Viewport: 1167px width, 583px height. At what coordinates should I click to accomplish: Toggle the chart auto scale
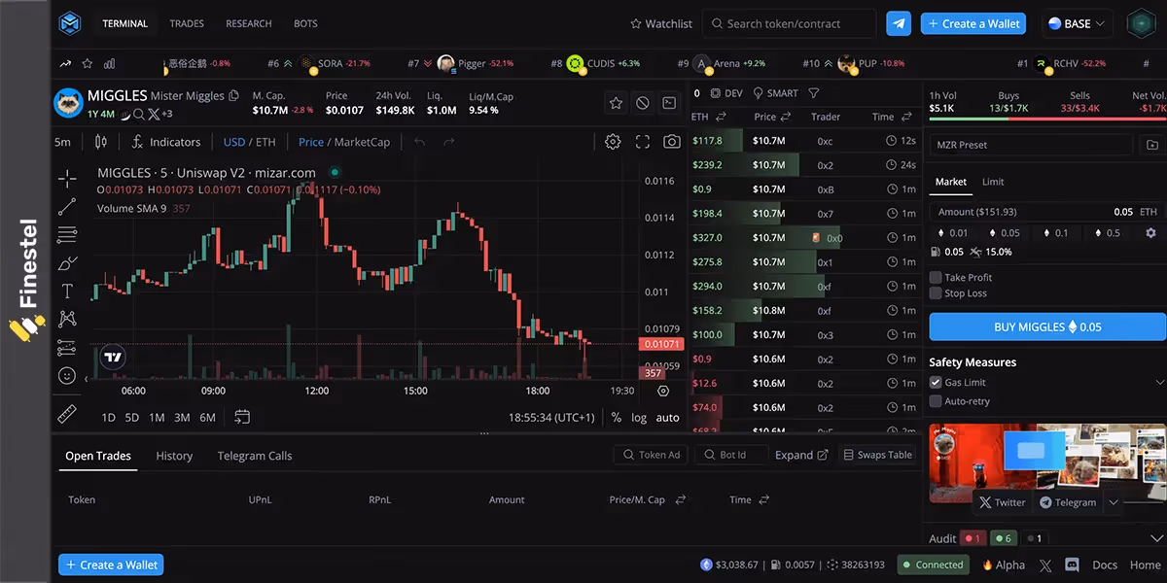[667, 417]
